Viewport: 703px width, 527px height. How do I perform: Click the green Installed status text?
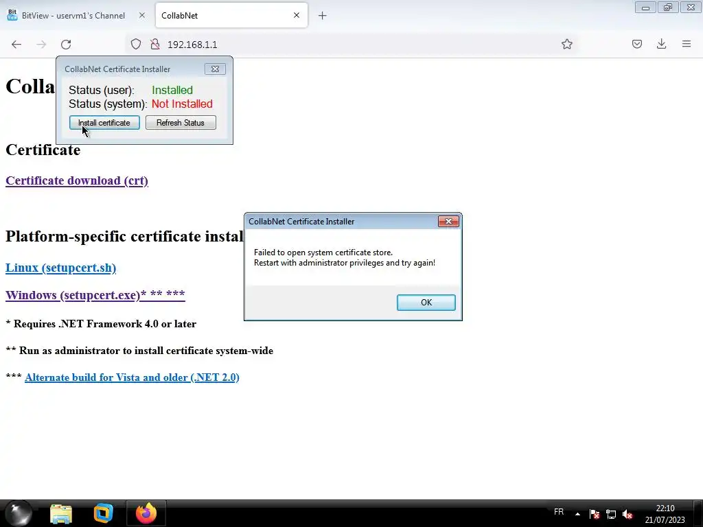pyautogui.click(x=172, y=90)
